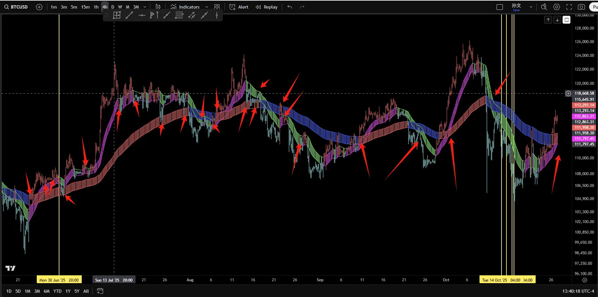Take a chart snapshot with the camera icon
598x297 pixels.
[x=581, y=7]
